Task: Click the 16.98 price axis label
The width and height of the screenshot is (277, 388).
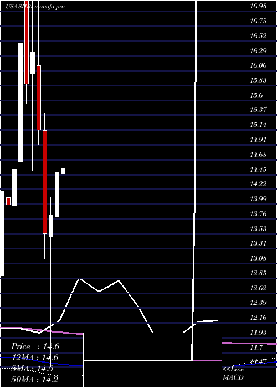Action: click(258, 6)
